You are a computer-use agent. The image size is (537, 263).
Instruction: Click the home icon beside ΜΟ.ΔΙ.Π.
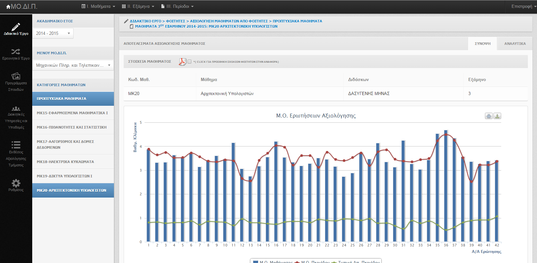[8, 7]
